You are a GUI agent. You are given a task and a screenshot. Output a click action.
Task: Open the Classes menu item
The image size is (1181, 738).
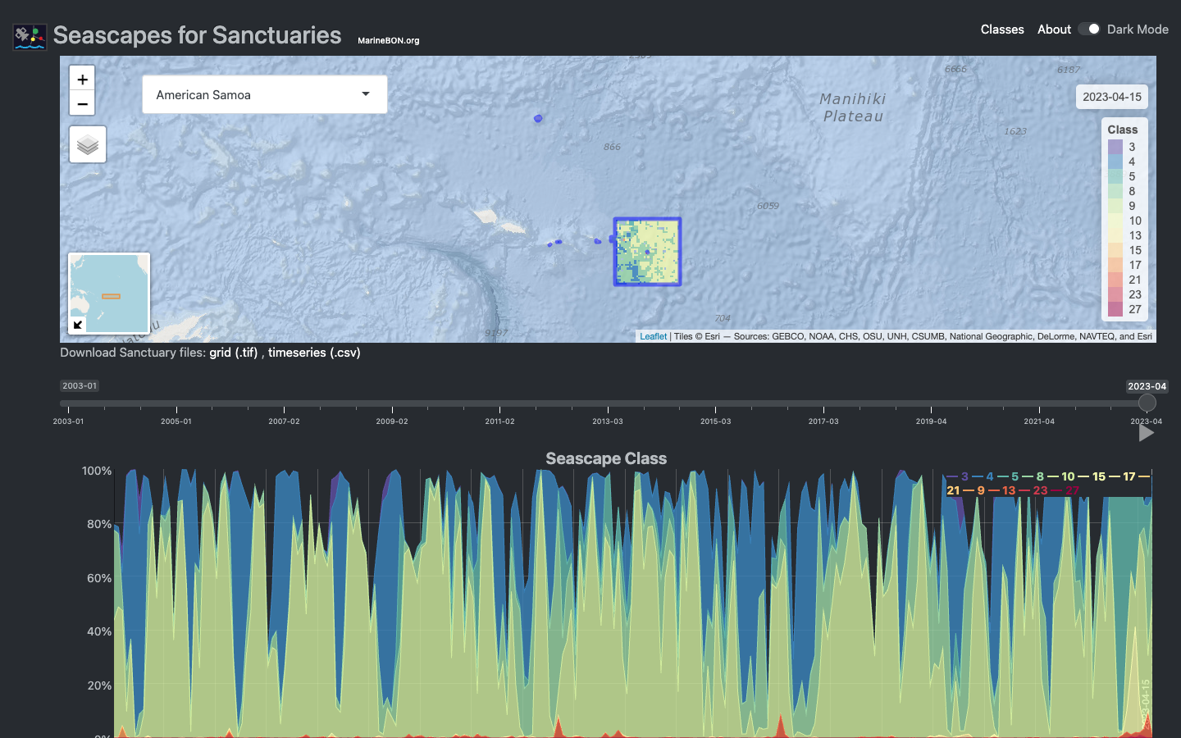(1002, 29)
